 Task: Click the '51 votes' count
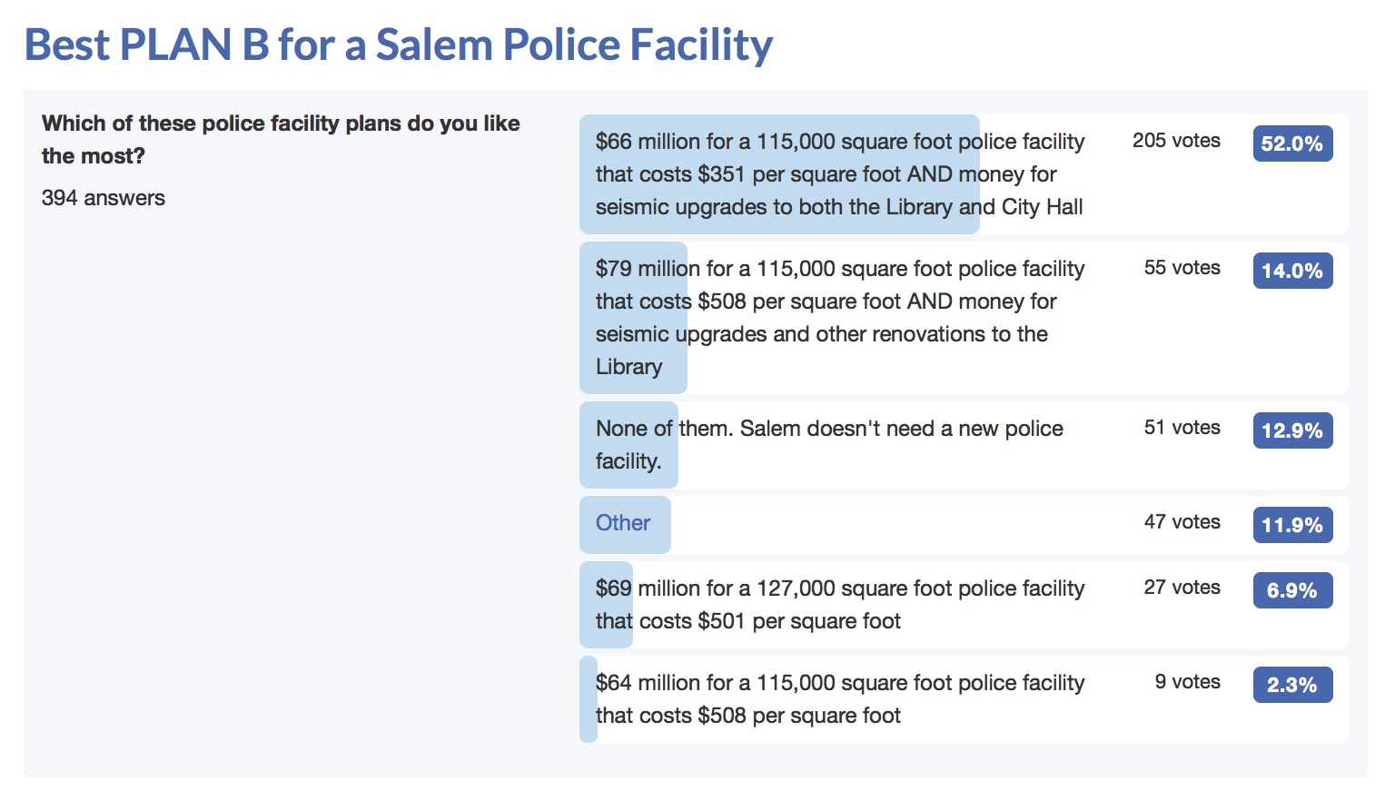coord(1182,428)
